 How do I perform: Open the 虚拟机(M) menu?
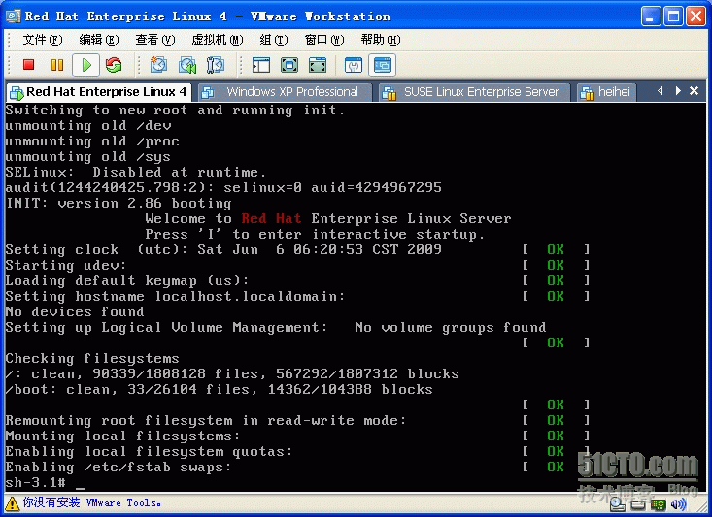(x=217, y=40)
